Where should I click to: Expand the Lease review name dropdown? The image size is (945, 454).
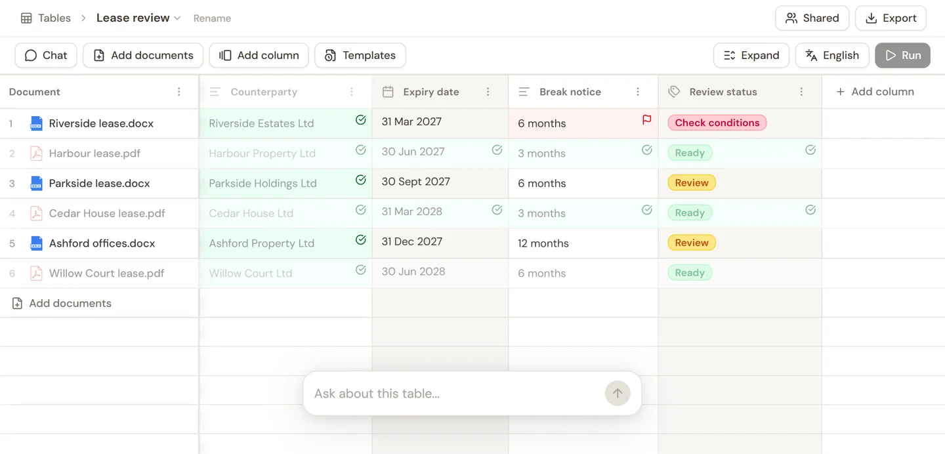(177, 18)
